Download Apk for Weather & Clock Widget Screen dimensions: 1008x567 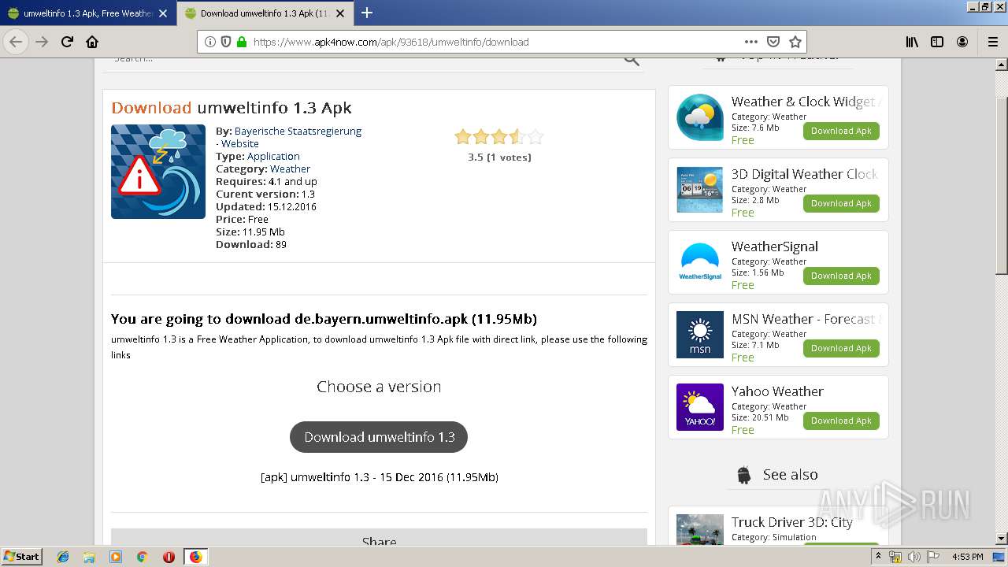[841, 131]
